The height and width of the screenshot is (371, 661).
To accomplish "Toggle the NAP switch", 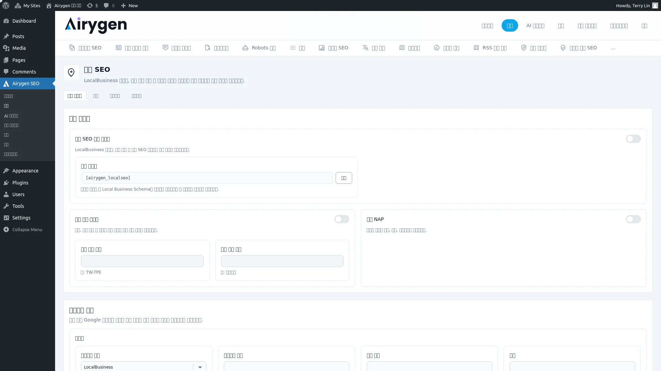I will pos(633,219).
